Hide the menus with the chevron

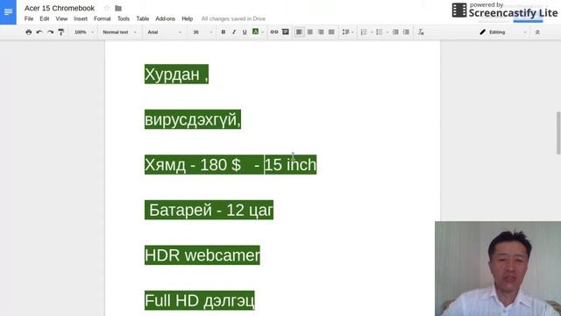pos(537,32)
